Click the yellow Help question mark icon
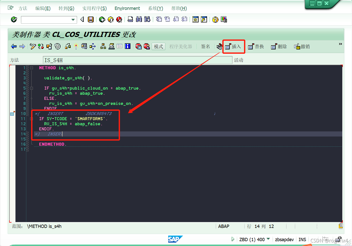352x246 pixels. [x=215, y=19]
